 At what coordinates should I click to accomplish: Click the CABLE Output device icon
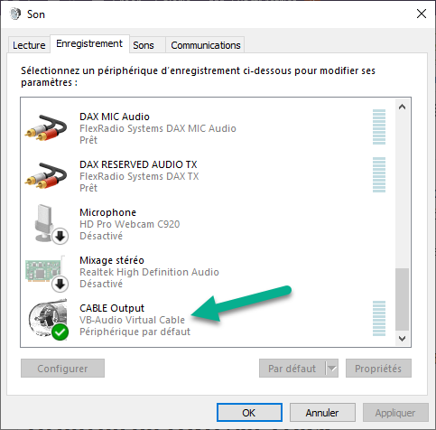tap(48, 318)
